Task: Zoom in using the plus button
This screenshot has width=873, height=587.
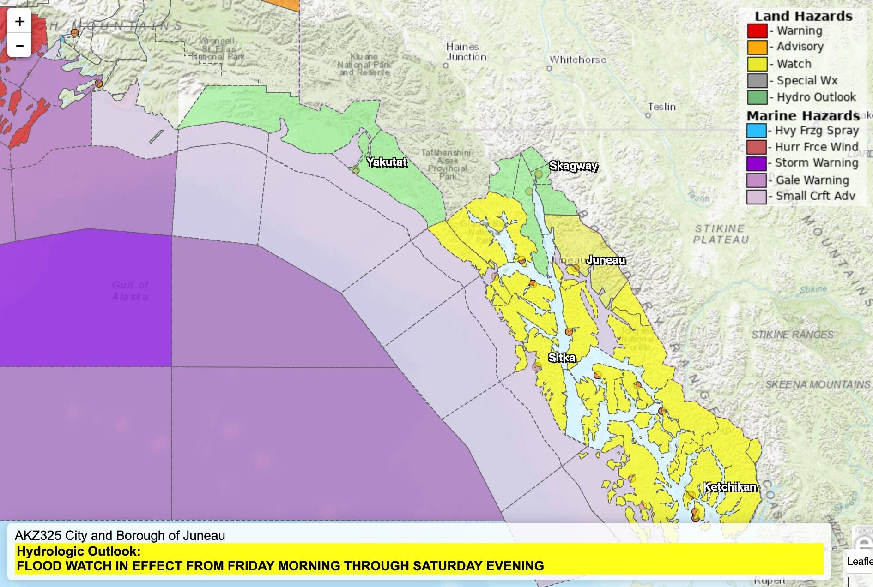Action: (19, 20)
